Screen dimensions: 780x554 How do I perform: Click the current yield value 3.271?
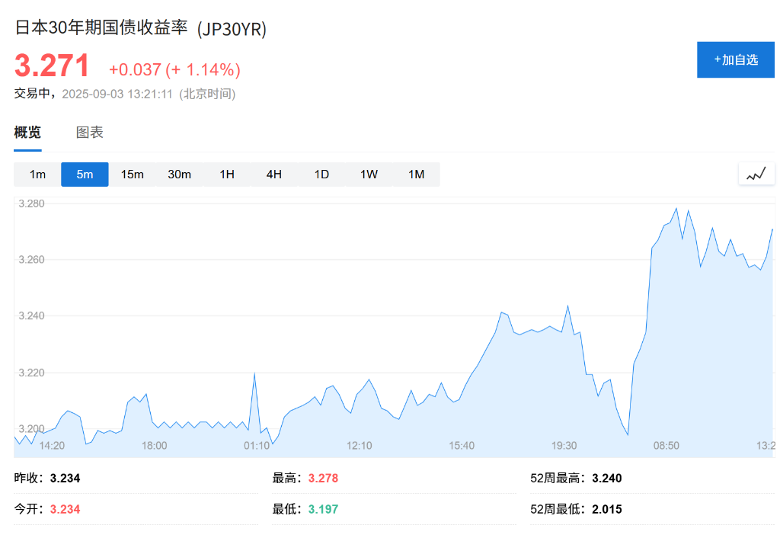(x=52, y=66)
